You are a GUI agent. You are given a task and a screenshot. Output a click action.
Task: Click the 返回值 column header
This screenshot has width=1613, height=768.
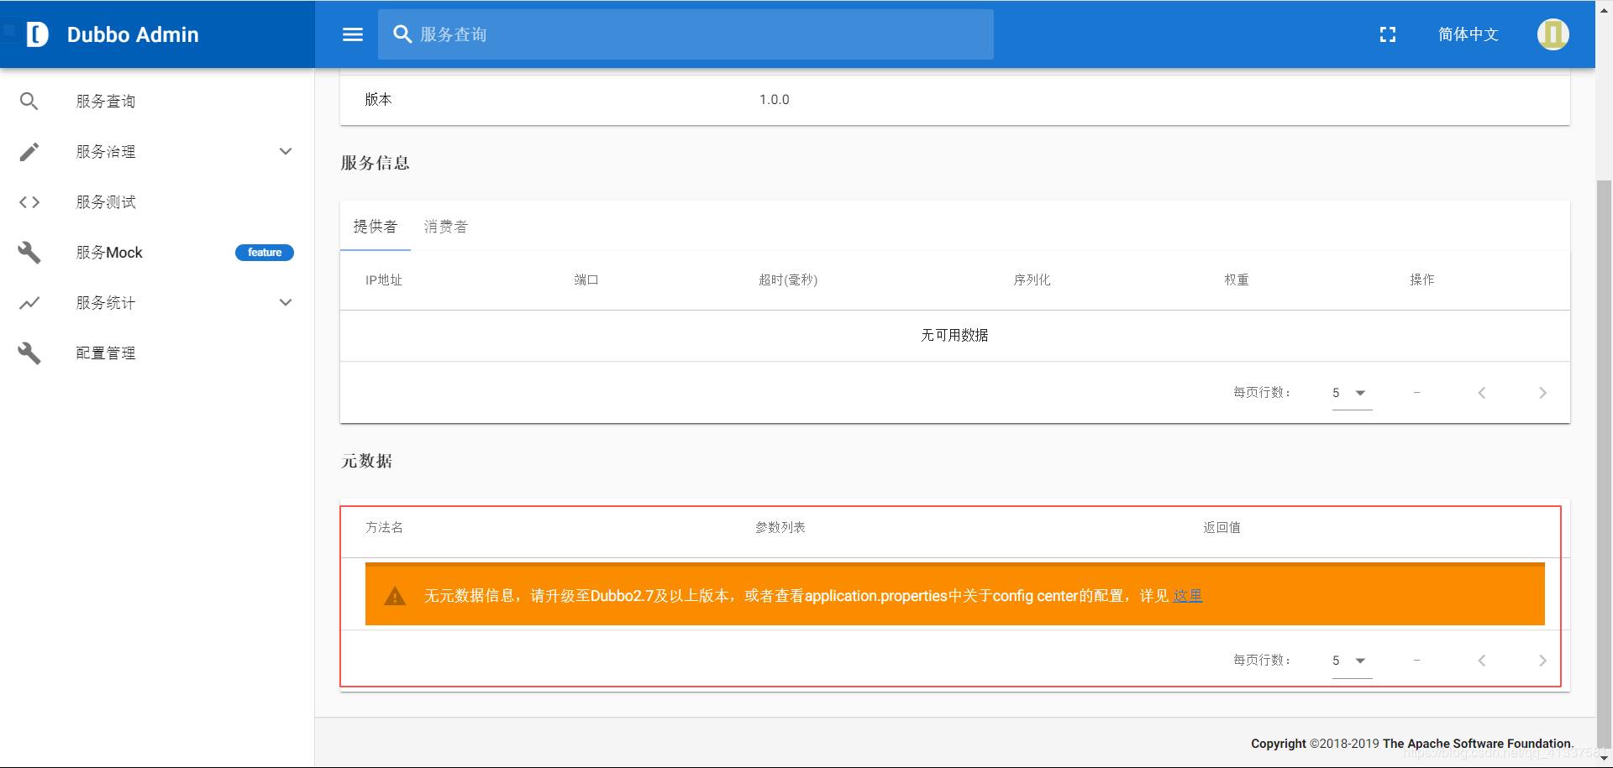point(1222,528)
